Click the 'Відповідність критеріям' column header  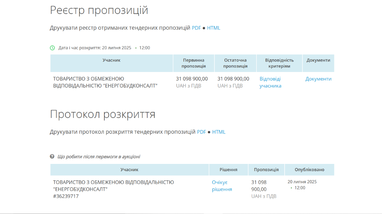pyautogui.click(x=279, y=63)
